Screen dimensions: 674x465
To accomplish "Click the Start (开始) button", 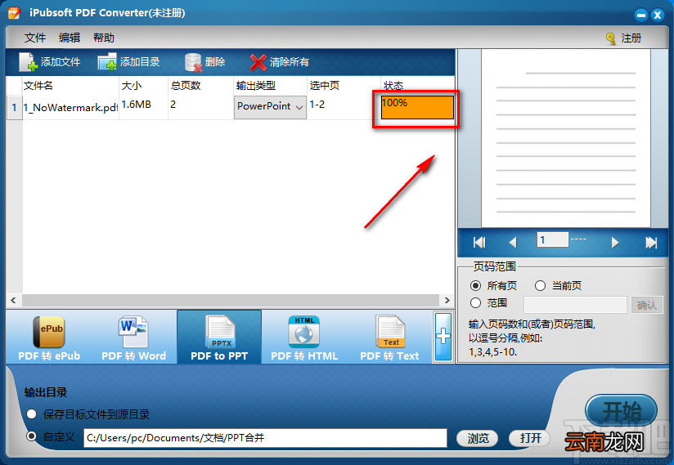I will [x=621, y=411].
